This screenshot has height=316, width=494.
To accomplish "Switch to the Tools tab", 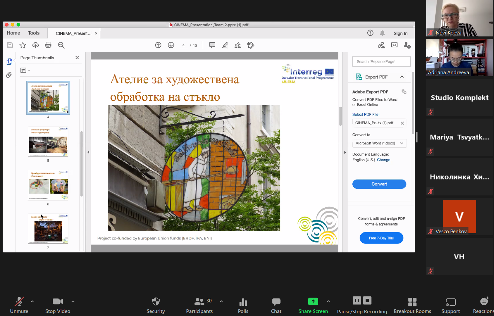I will (x=34, y=33).
